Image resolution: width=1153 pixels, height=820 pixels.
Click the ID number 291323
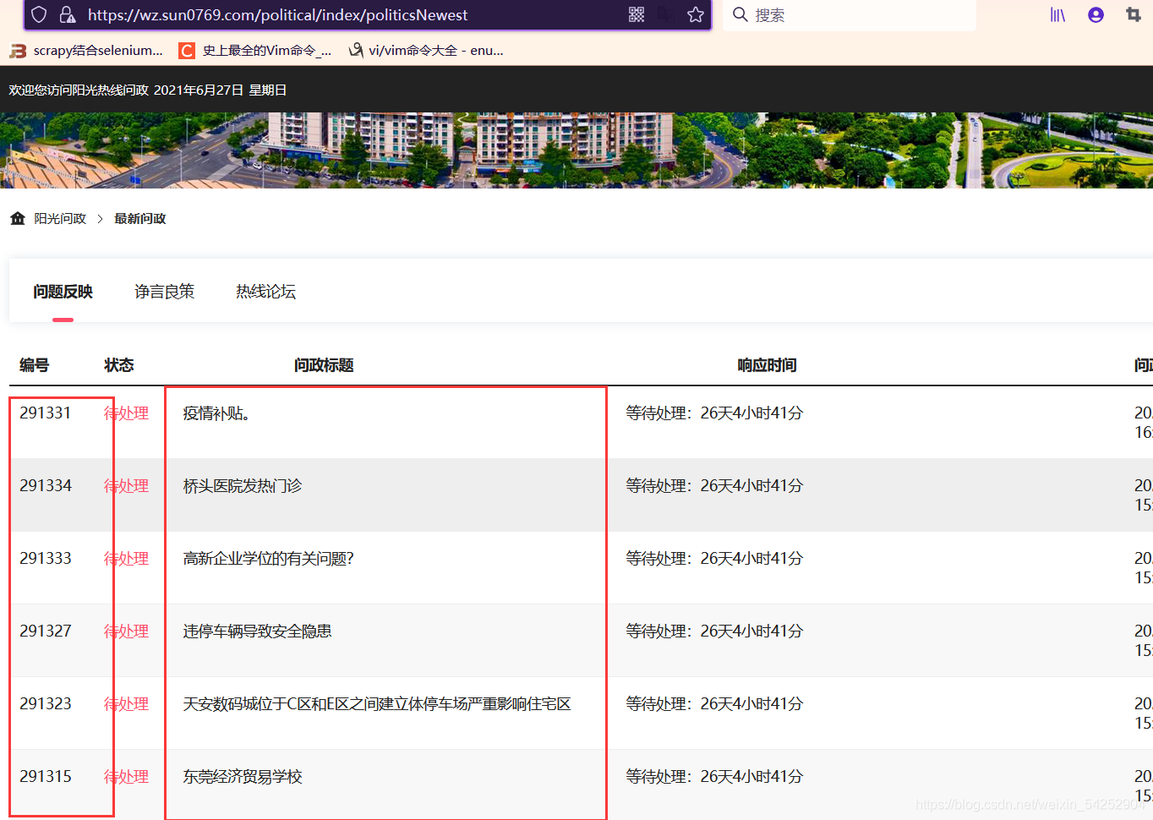tap(46, 704)
